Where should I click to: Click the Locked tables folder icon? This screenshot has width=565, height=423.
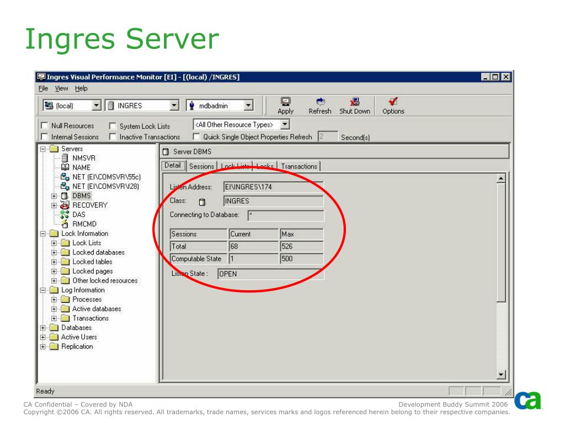65,262
